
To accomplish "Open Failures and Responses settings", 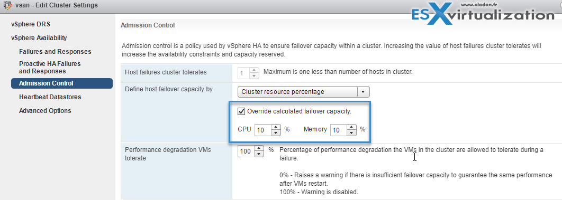I will 55,51.
